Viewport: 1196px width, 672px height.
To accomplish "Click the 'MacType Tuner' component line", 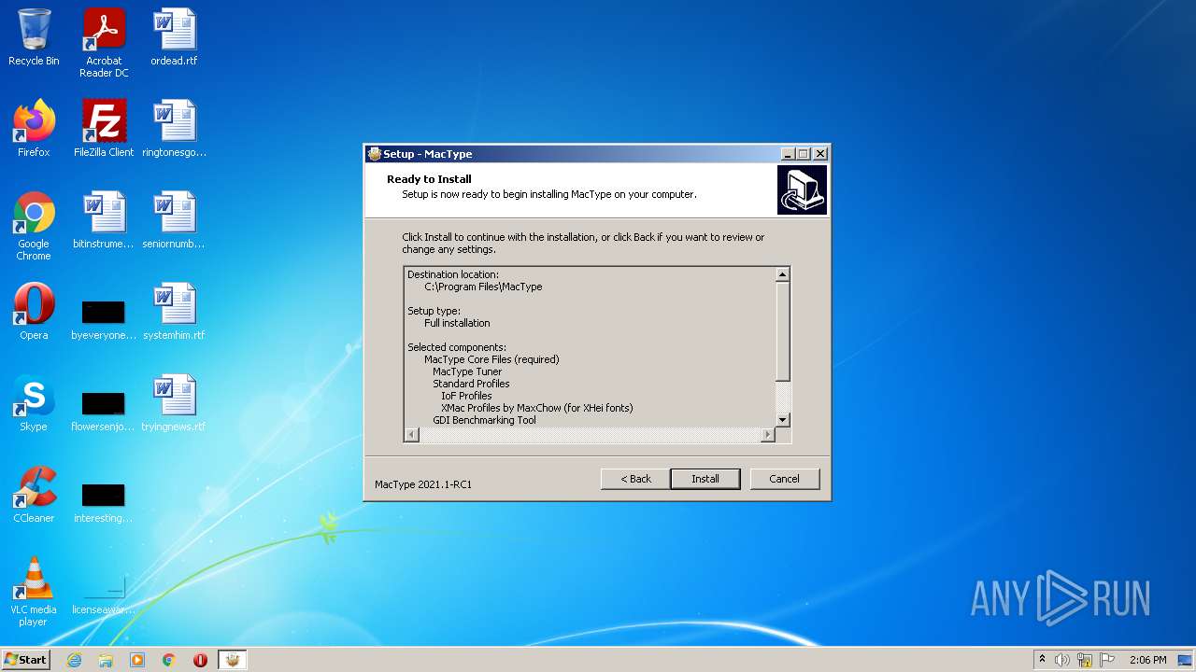I will (467, 371).
